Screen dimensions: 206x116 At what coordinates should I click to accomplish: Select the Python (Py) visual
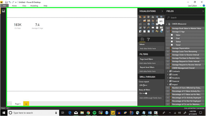tap(157, 31)
